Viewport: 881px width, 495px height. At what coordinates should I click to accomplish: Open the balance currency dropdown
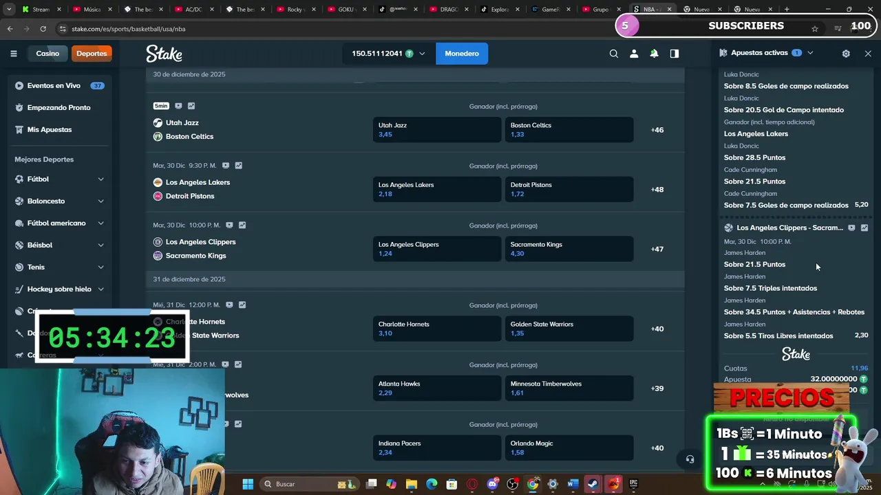point(388,54)
